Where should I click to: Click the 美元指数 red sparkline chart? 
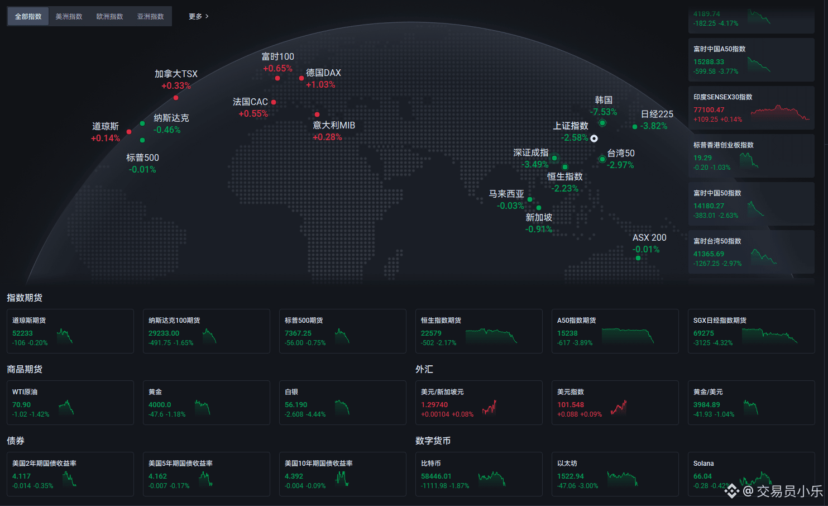619,407
